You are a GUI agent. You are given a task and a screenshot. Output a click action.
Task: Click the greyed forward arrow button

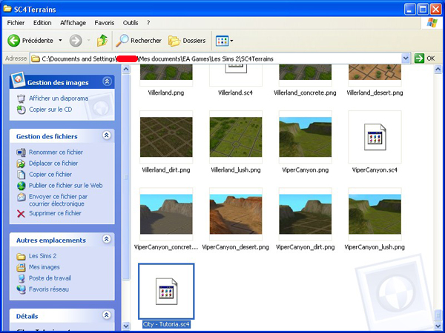(76, 41)
